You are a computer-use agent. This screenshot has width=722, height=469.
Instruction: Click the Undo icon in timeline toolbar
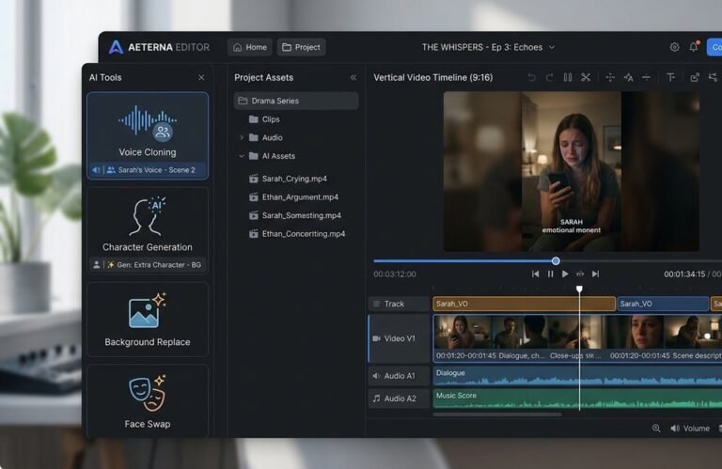click(x=531, y=77)
